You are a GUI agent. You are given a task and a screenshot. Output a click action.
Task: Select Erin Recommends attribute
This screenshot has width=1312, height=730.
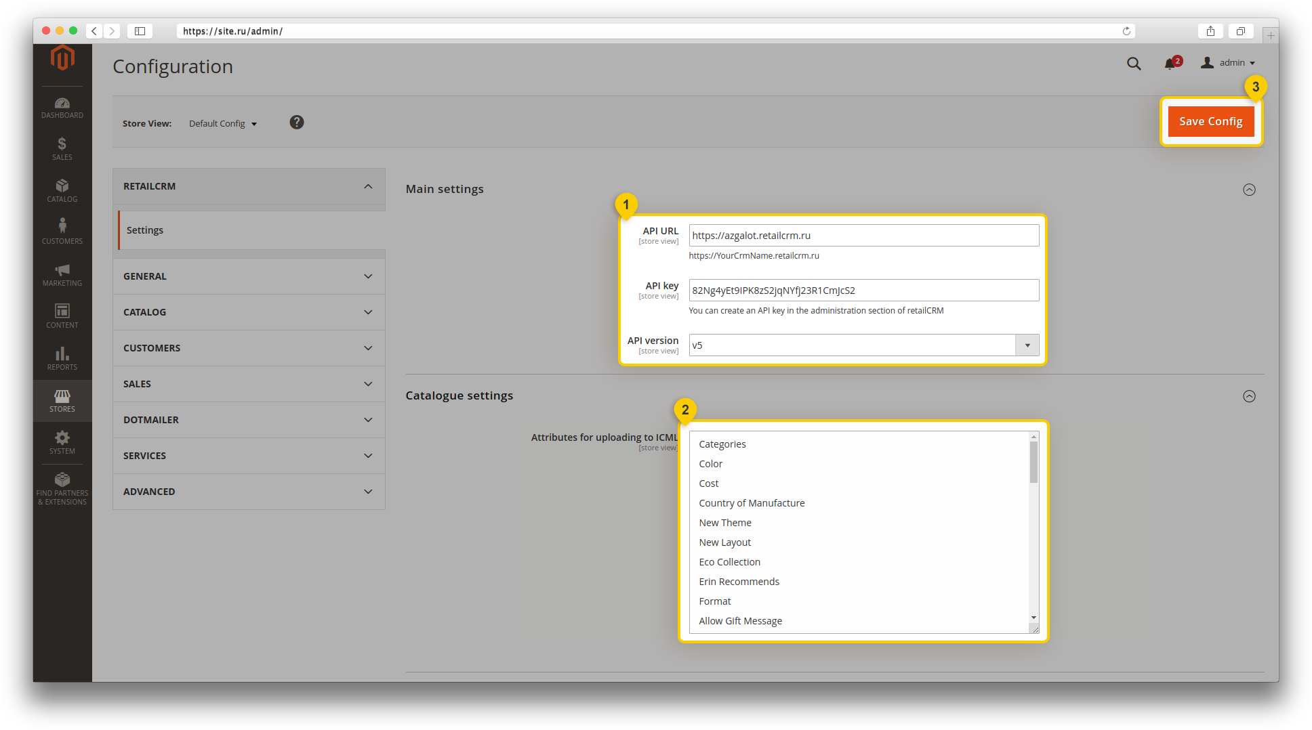(x=739, y=582)
